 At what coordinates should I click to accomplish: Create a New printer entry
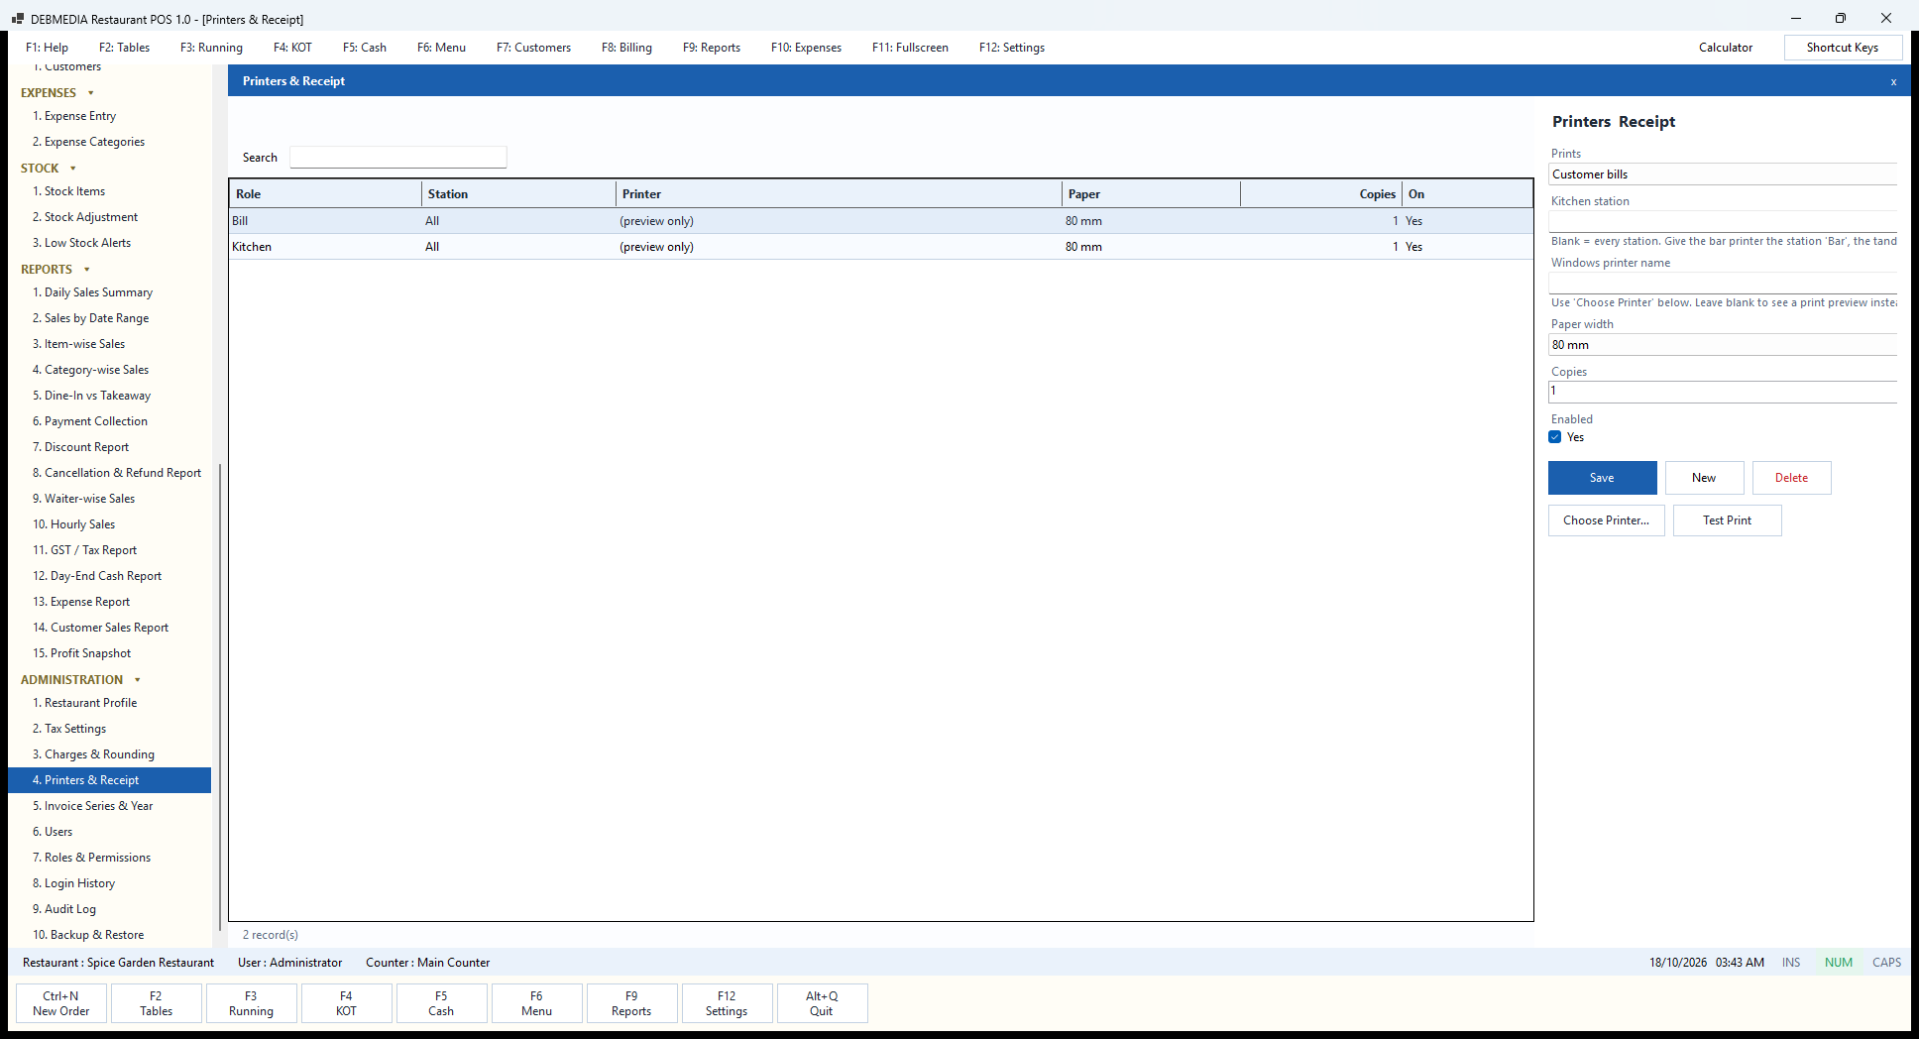tap(1704, 478)
